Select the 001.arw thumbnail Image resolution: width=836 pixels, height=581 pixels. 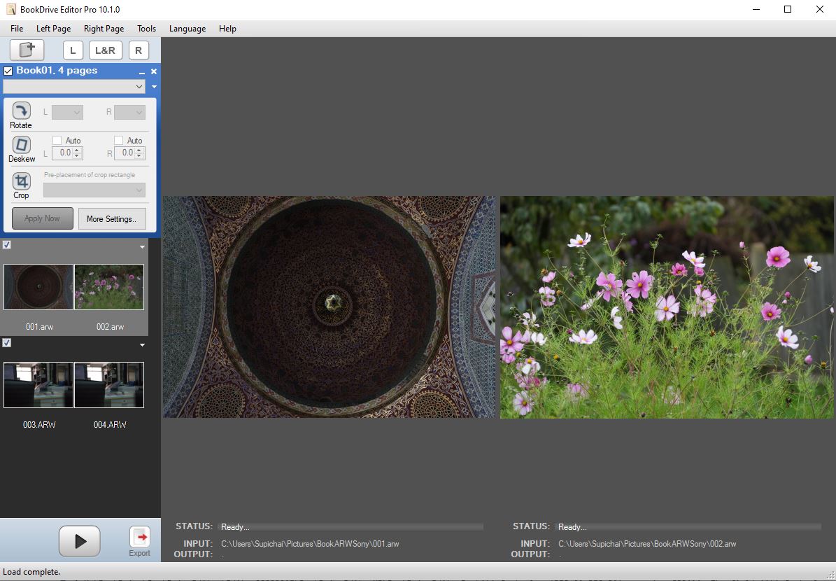coord(38,287)
